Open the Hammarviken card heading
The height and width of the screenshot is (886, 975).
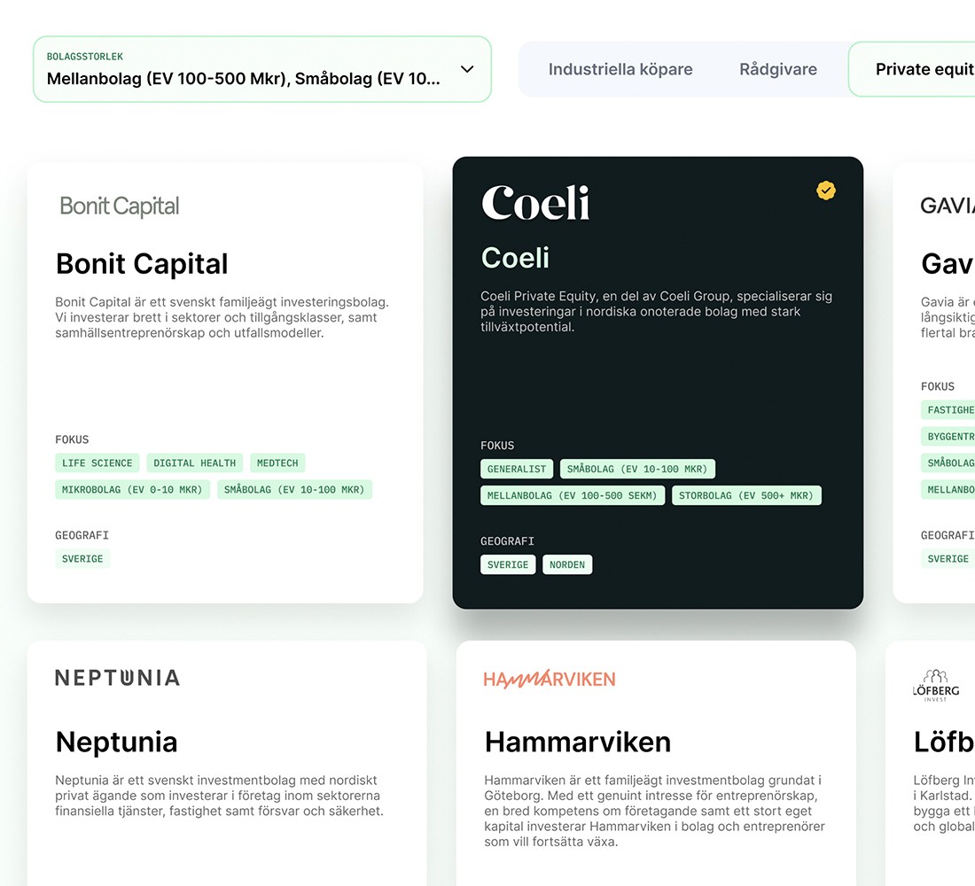click(578, 742)
